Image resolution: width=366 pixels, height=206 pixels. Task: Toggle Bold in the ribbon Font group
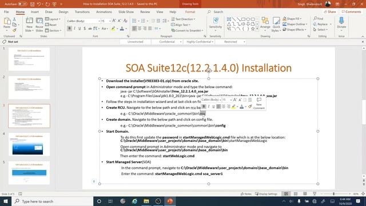click(69, 29)
